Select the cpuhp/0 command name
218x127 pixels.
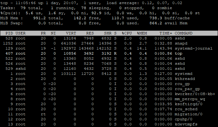coord(184,119)
